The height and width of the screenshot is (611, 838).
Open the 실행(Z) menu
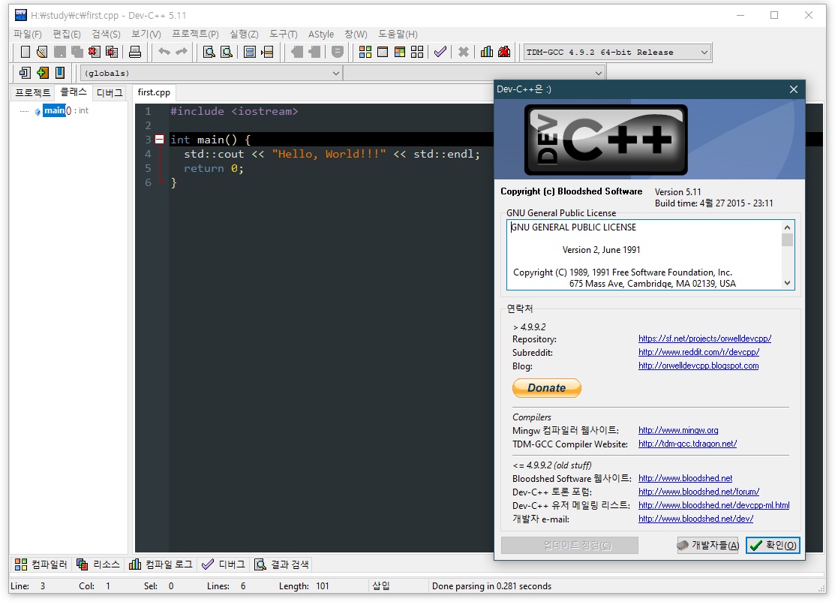[x=244, y=35]
